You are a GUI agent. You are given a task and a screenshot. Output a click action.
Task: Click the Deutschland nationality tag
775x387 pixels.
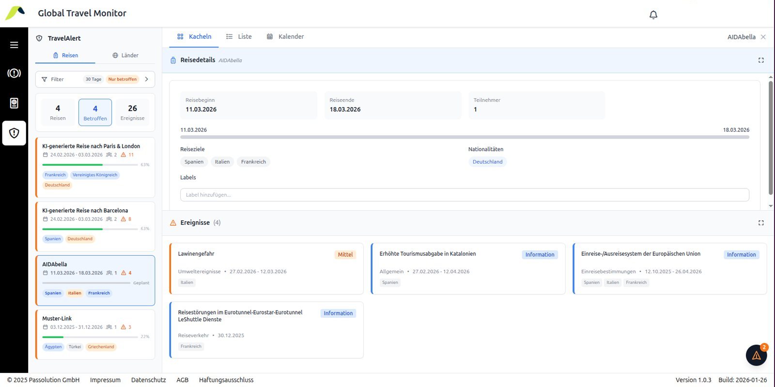tap(487, 162)
